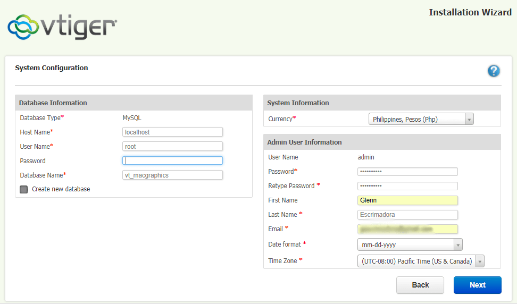Click the admin Password field
This screenshot has height=304, width=517.
coord(407,172)
